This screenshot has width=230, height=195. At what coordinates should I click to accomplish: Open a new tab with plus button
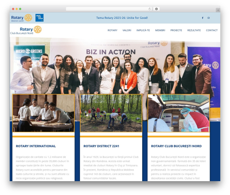pos(218,10)
